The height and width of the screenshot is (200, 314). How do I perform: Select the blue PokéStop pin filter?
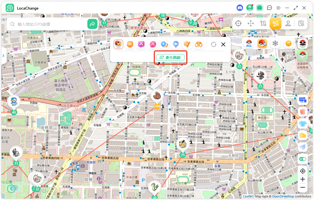[176, 44]
